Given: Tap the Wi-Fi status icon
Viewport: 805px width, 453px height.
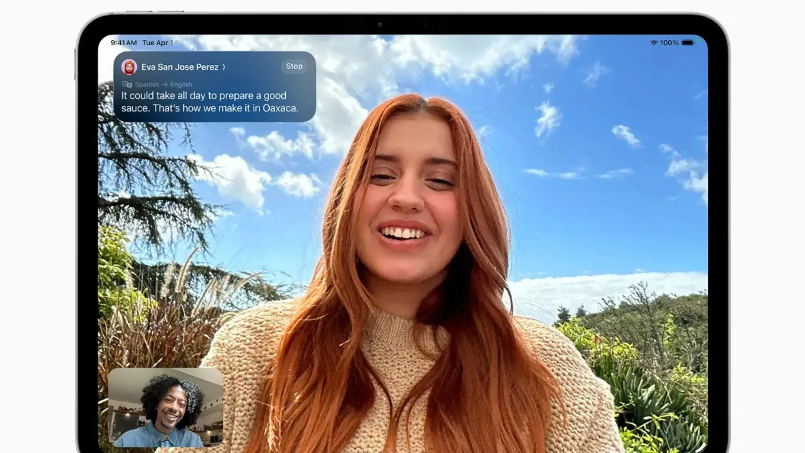Looking at the screenshot, I should (x=654, y=43).
